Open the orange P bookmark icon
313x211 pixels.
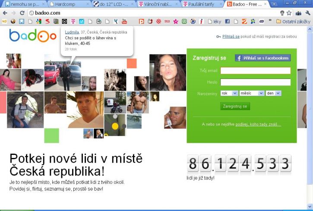pyautogui.click(x=141, y=21)
